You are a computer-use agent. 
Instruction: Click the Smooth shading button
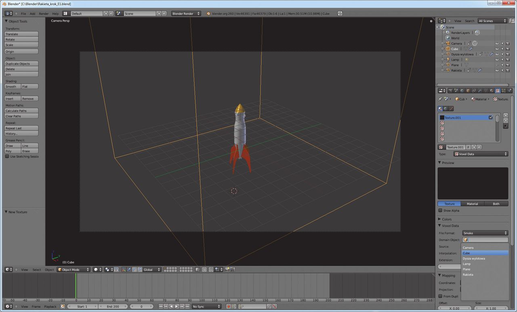point(13,86)
